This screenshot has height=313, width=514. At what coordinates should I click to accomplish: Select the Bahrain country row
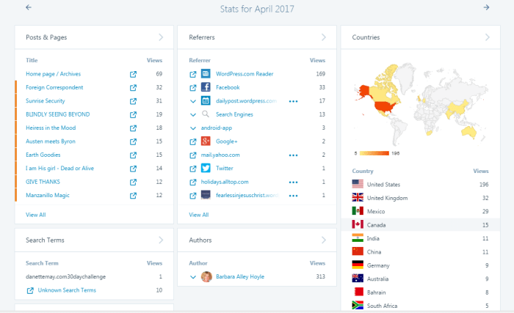coord(421,292)
